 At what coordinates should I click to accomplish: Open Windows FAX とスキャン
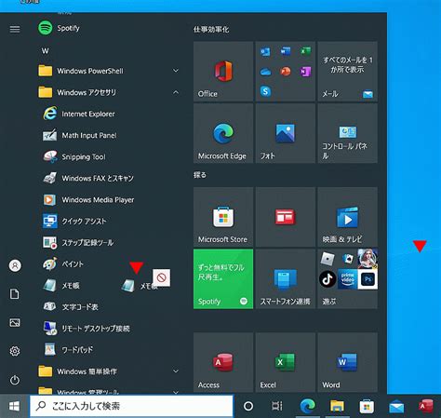tap(109, 178)
